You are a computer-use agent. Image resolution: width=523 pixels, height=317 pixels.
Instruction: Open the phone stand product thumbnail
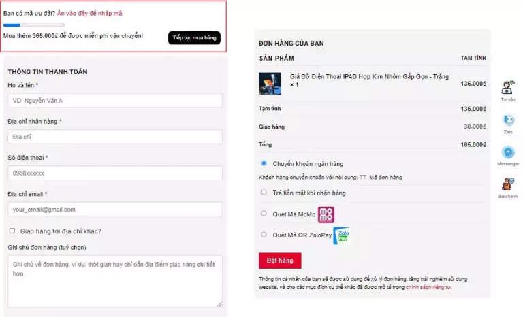point(270,84)
